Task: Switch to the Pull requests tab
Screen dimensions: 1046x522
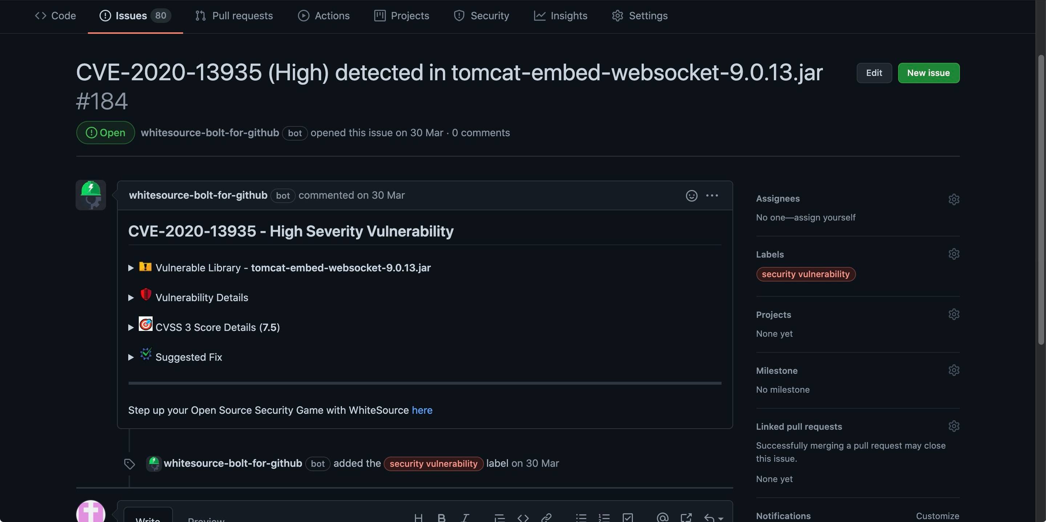Action: (x=234, y=16)
